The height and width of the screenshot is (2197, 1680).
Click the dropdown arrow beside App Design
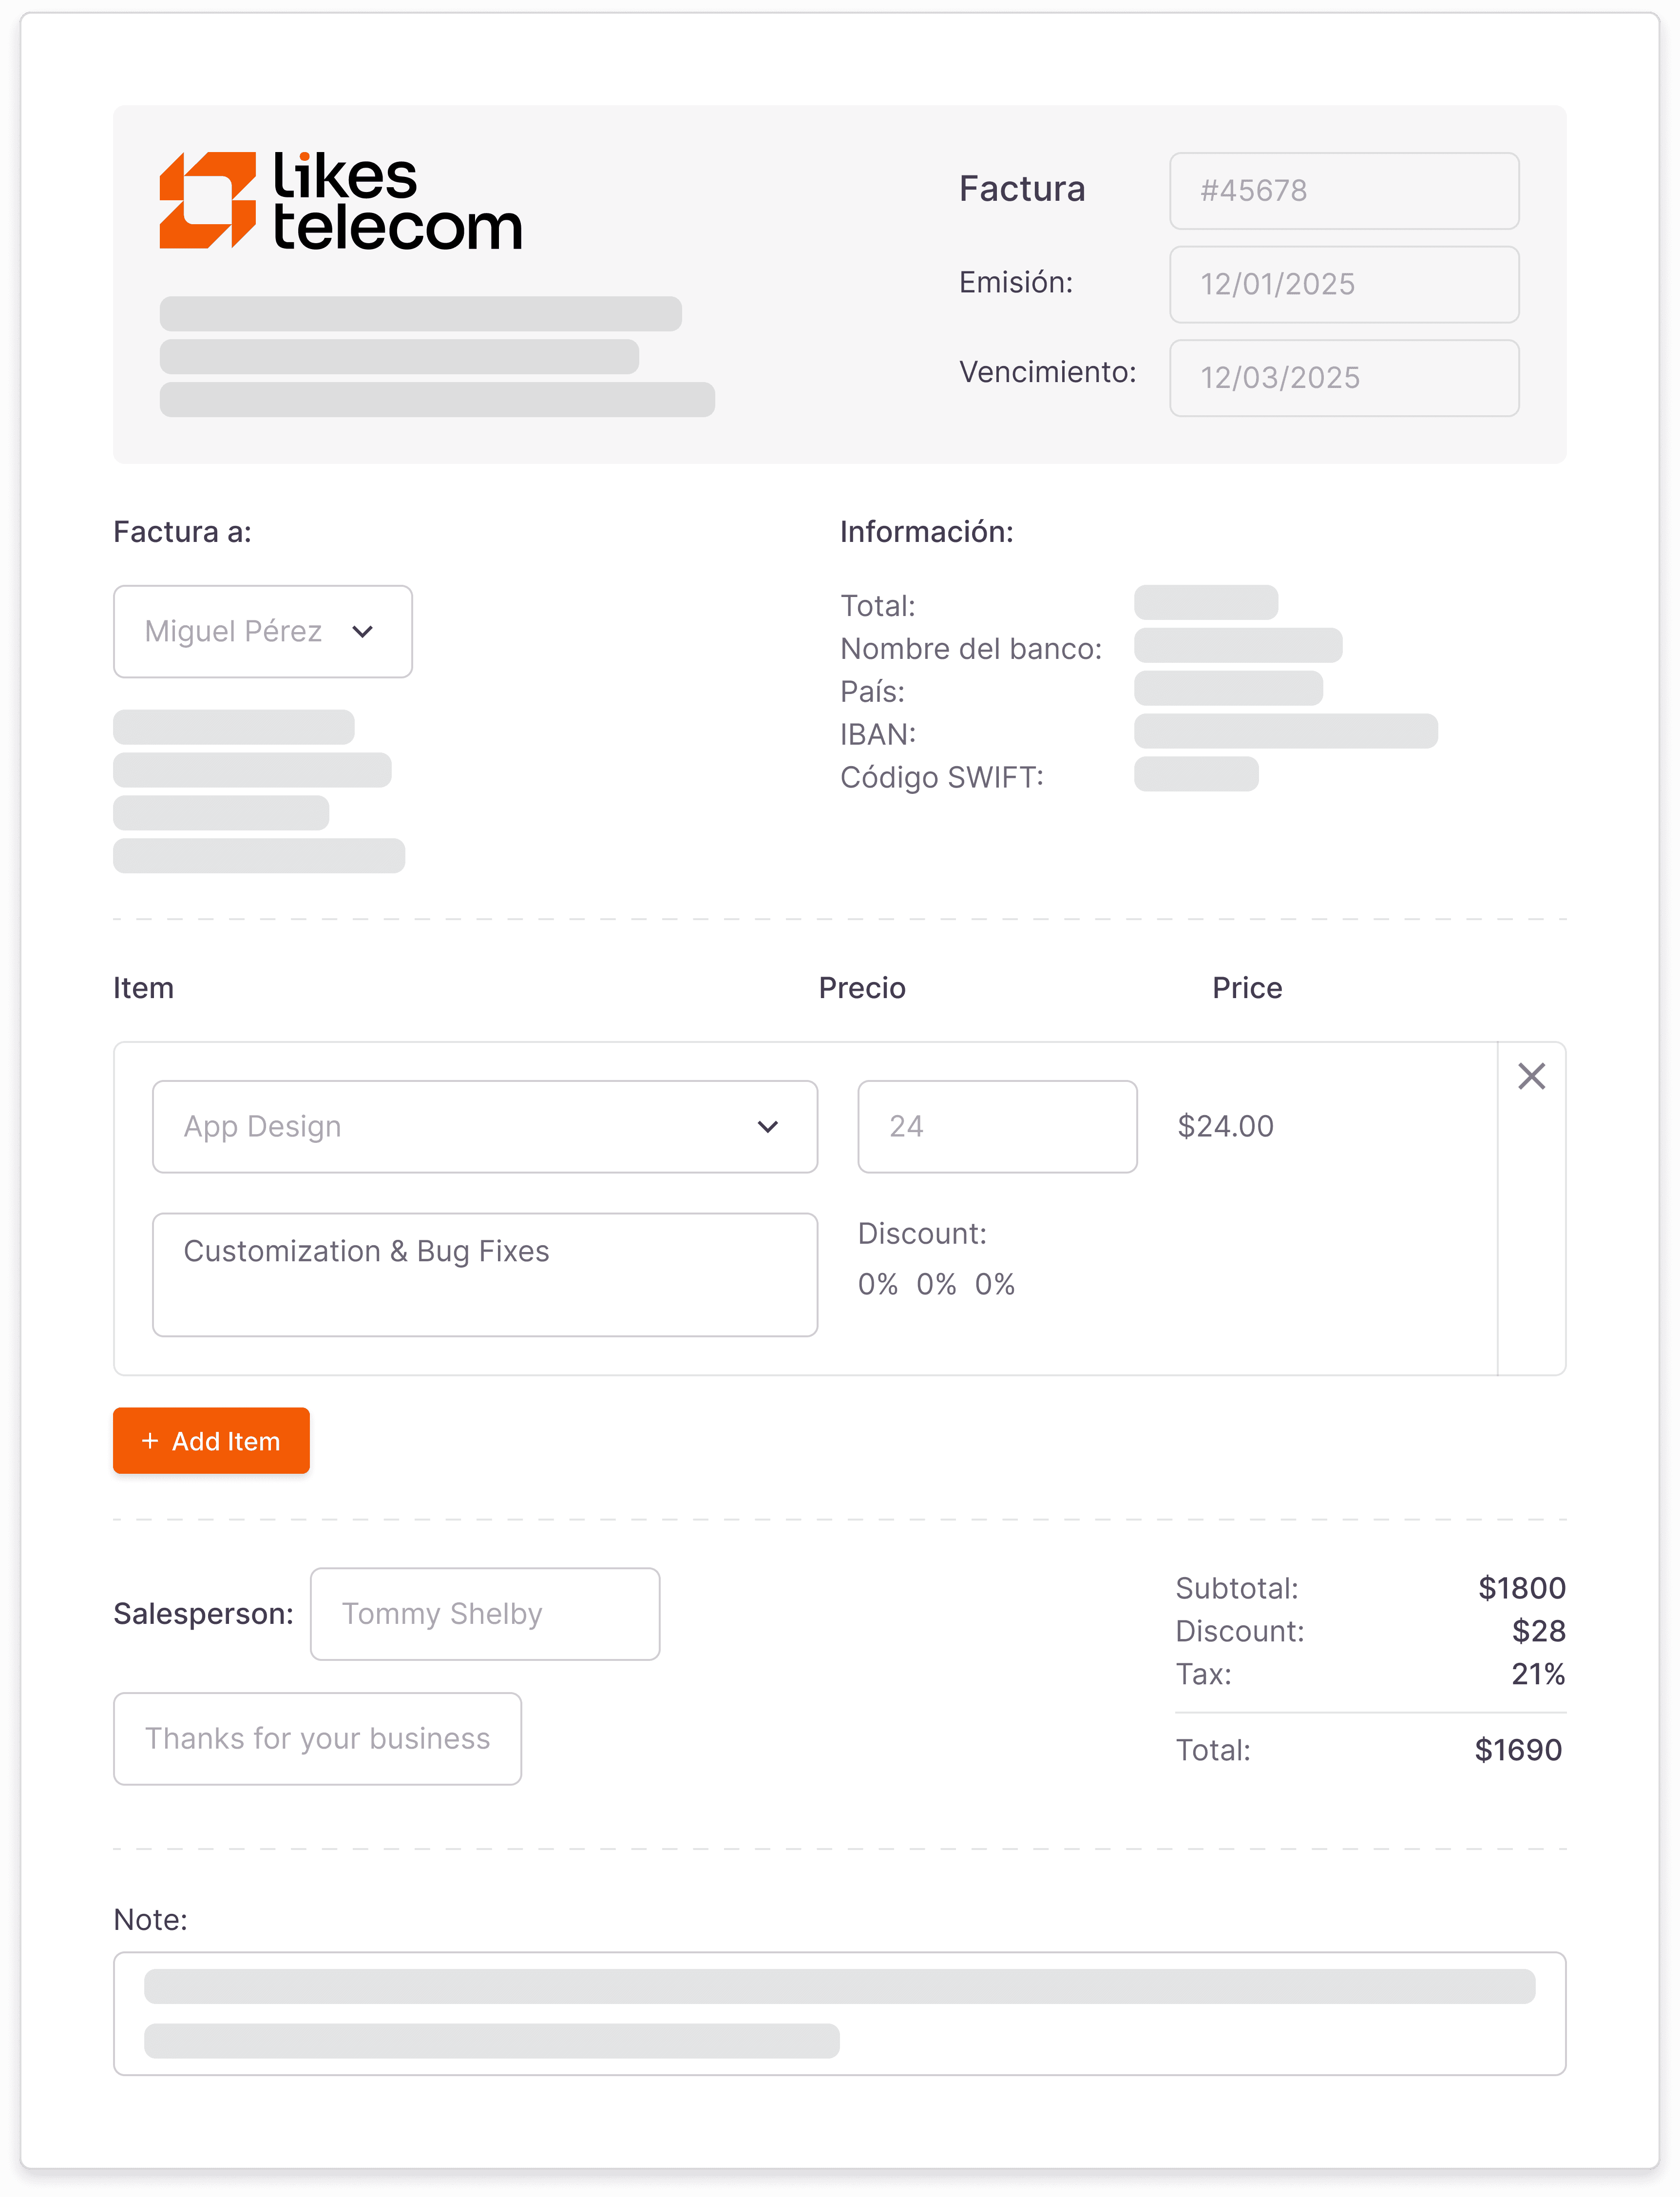(768, 1126)
